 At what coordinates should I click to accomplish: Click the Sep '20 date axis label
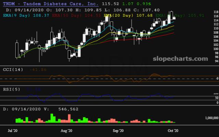118,130
